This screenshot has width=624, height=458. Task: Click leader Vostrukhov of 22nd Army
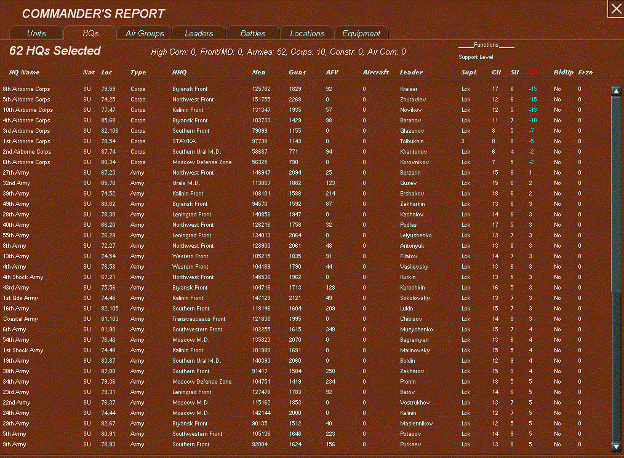415,402
